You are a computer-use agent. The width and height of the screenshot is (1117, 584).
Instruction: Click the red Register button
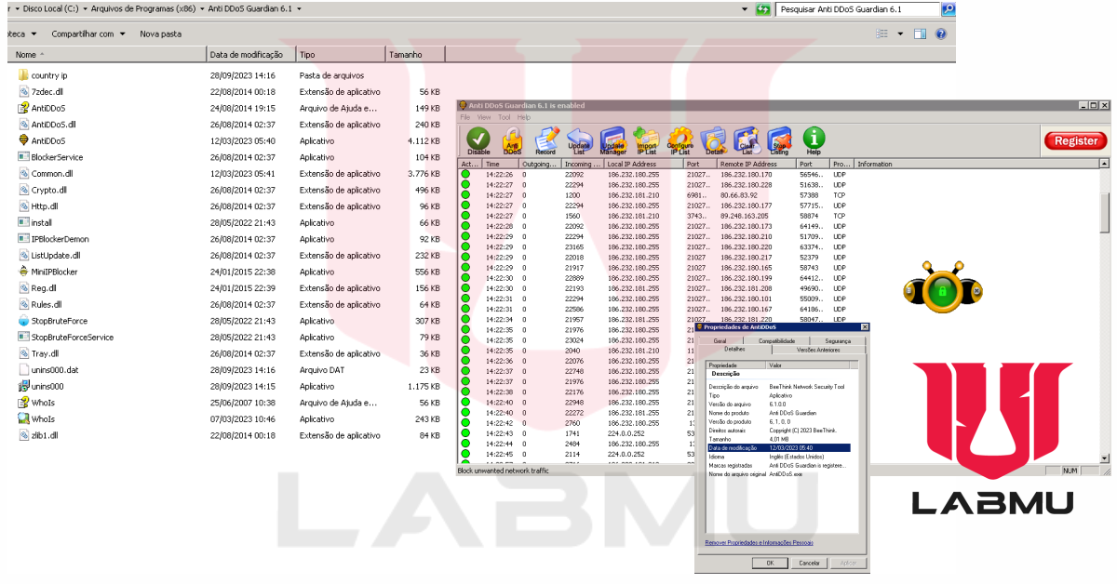tap(1076, 141)
